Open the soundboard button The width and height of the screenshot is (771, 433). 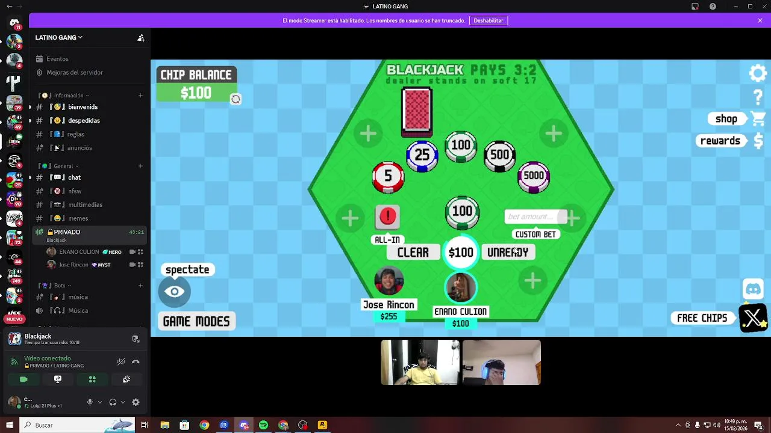[x=126, y=379]
